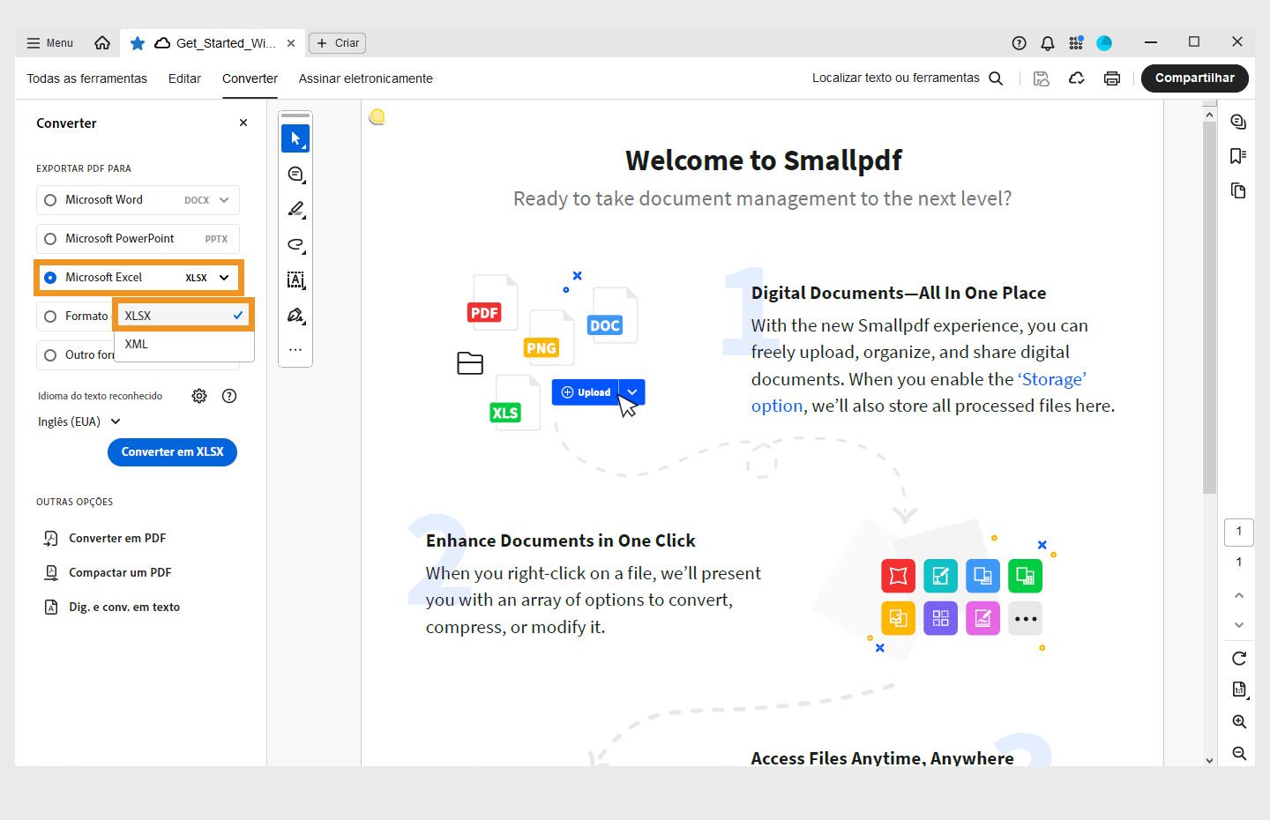This screenshot has width=1270, height=820.
Task: Click Localizar texto ou ferramentas search field
Action: pos(896,78)
